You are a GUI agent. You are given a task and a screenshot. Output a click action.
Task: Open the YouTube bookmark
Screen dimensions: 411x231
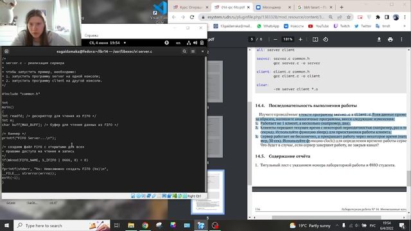pos(319,26)
